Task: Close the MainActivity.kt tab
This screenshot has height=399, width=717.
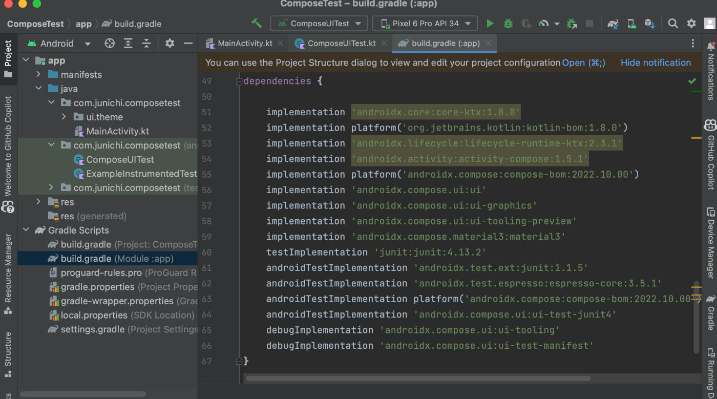Action: pos(281,44)
